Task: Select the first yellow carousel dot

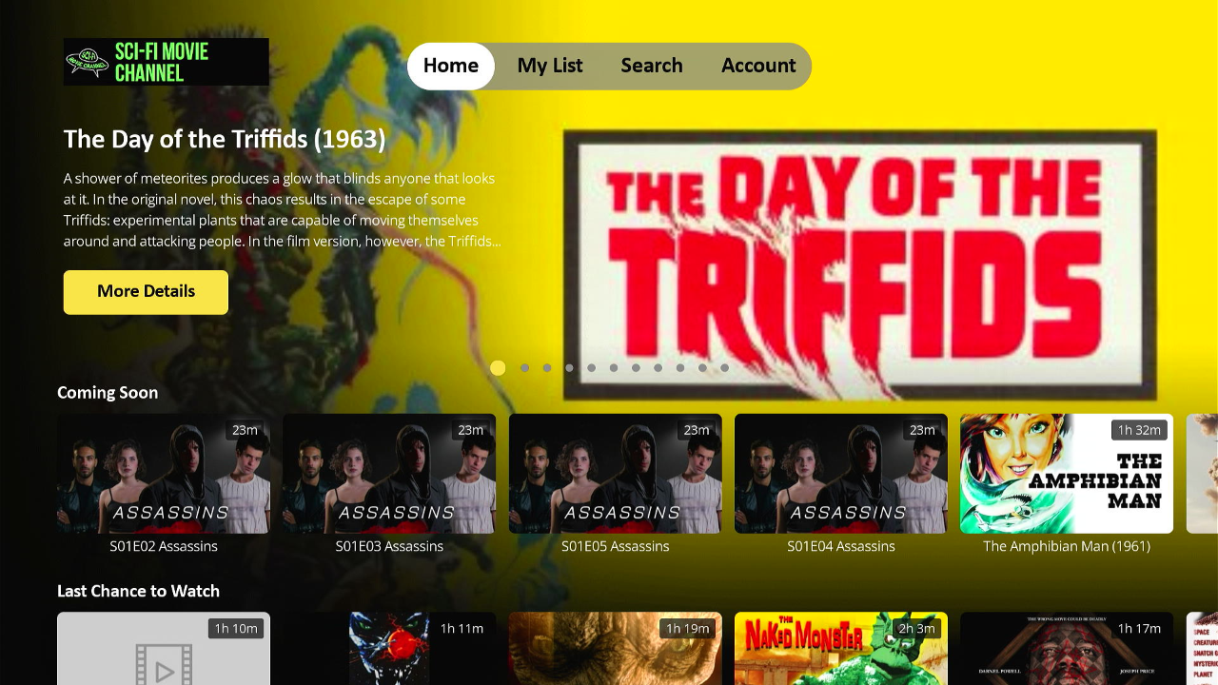Action: [498, 368]
